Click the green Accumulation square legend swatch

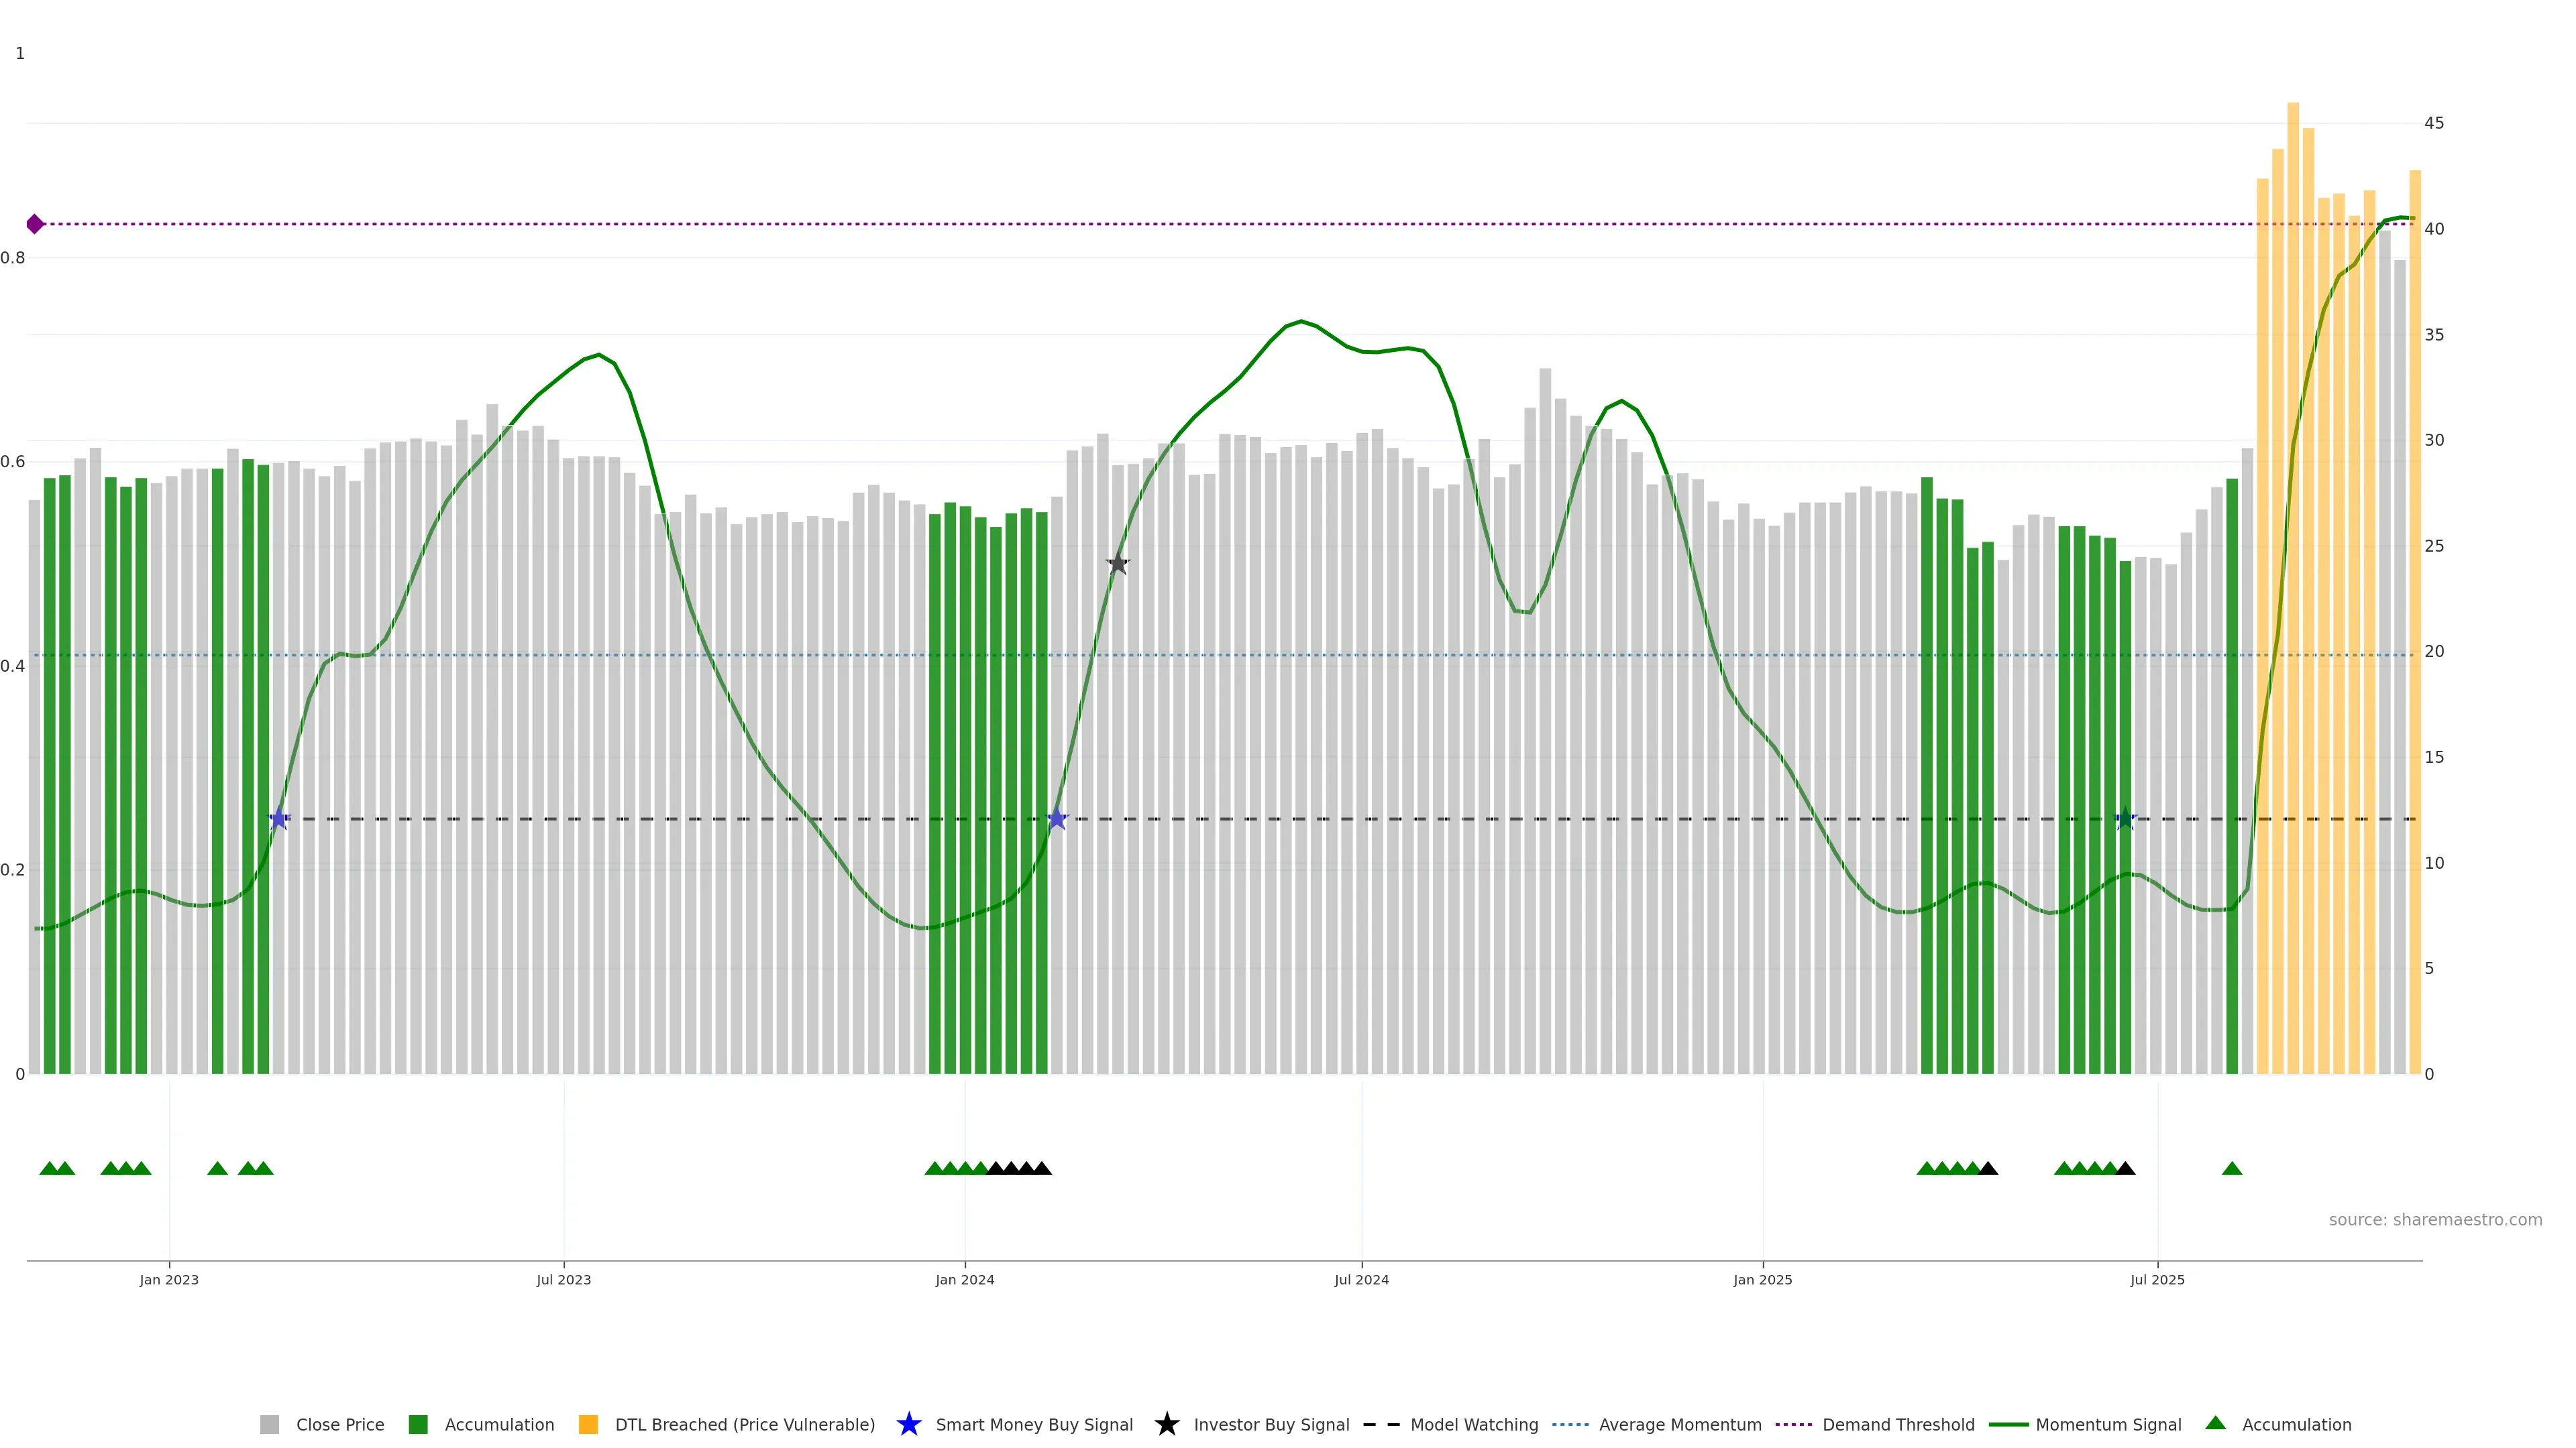click(418, 1424)
